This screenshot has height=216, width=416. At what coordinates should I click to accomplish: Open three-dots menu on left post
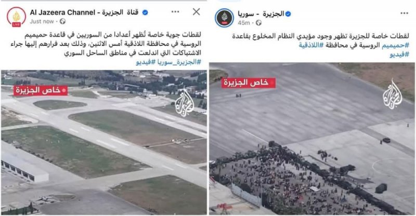tap(175, 11)
